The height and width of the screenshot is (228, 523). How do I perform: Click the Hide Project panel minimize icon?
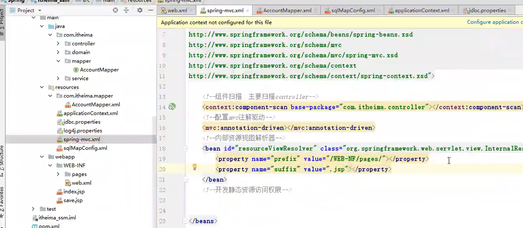click(x=151, y=10)
